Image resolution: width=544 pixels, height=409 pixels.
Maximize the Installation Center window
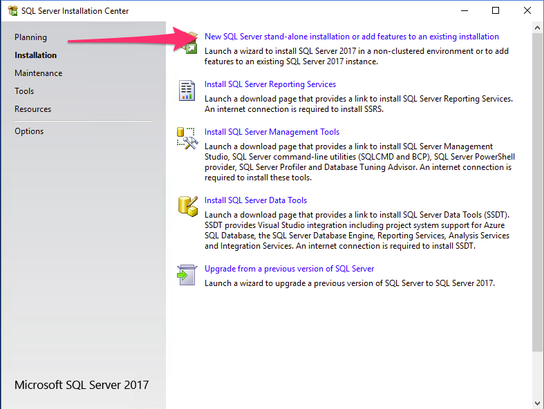point(496,11)
